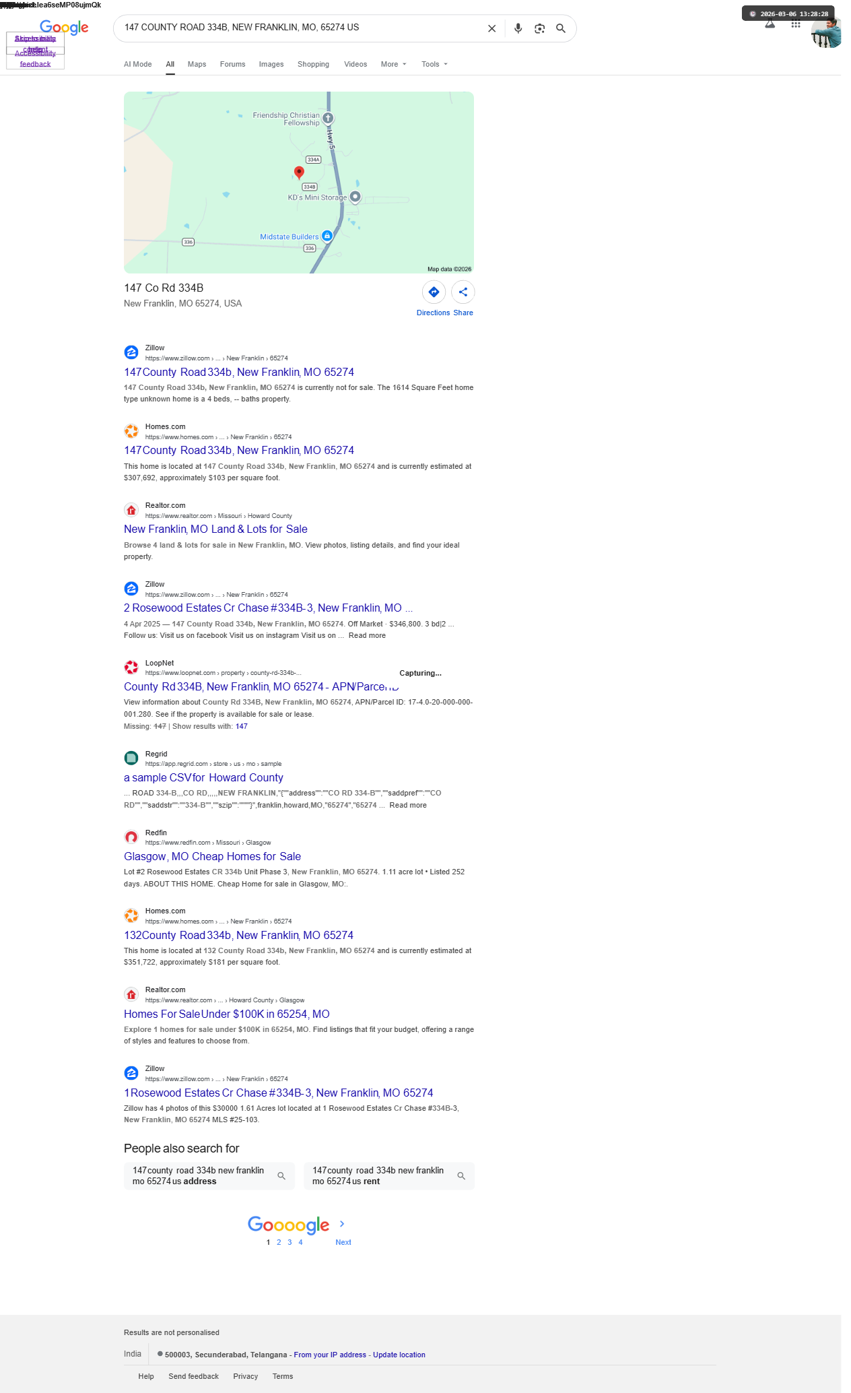The width and height of the screenshot is (851, 1393).
Task: Open 'Glasgow, MO Cheap Homes for Sale'
Action: click(212, 857)
